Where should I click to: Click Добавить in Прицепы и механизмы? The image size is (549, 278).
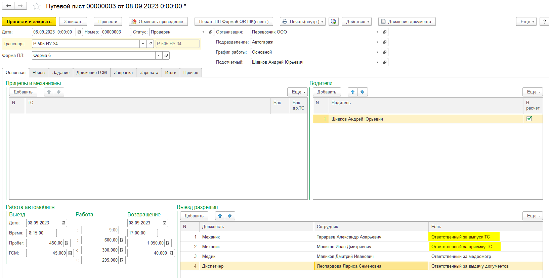click(x=23, y=92)
